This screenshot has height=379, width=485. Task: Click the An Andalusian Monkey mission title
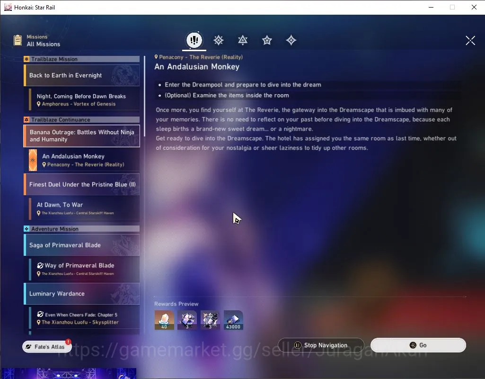[x=197, y=67]
